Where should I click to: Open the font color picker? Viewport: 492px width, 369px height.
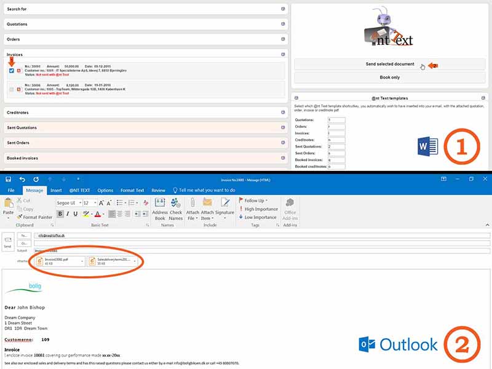pos(99,214)
